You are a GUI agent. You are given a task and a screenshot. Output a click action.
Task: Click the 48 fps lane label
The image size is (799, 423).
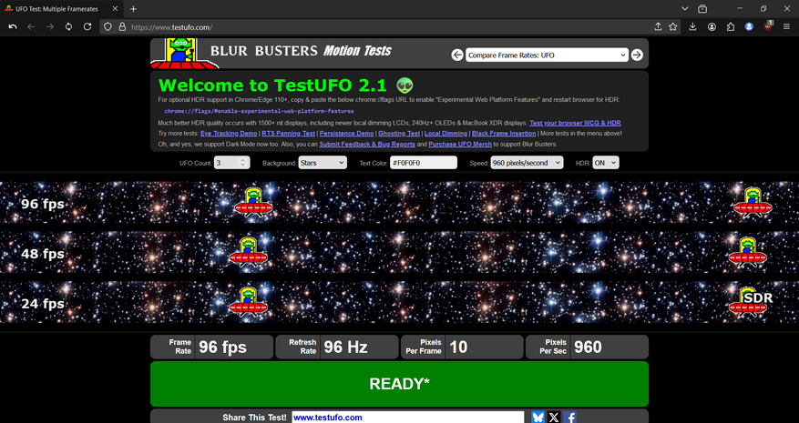[43, 254]
